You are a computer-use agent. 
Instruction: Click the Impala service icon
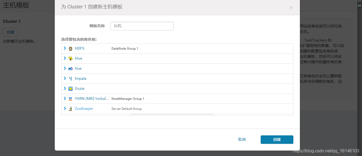(x=71, y=79)
